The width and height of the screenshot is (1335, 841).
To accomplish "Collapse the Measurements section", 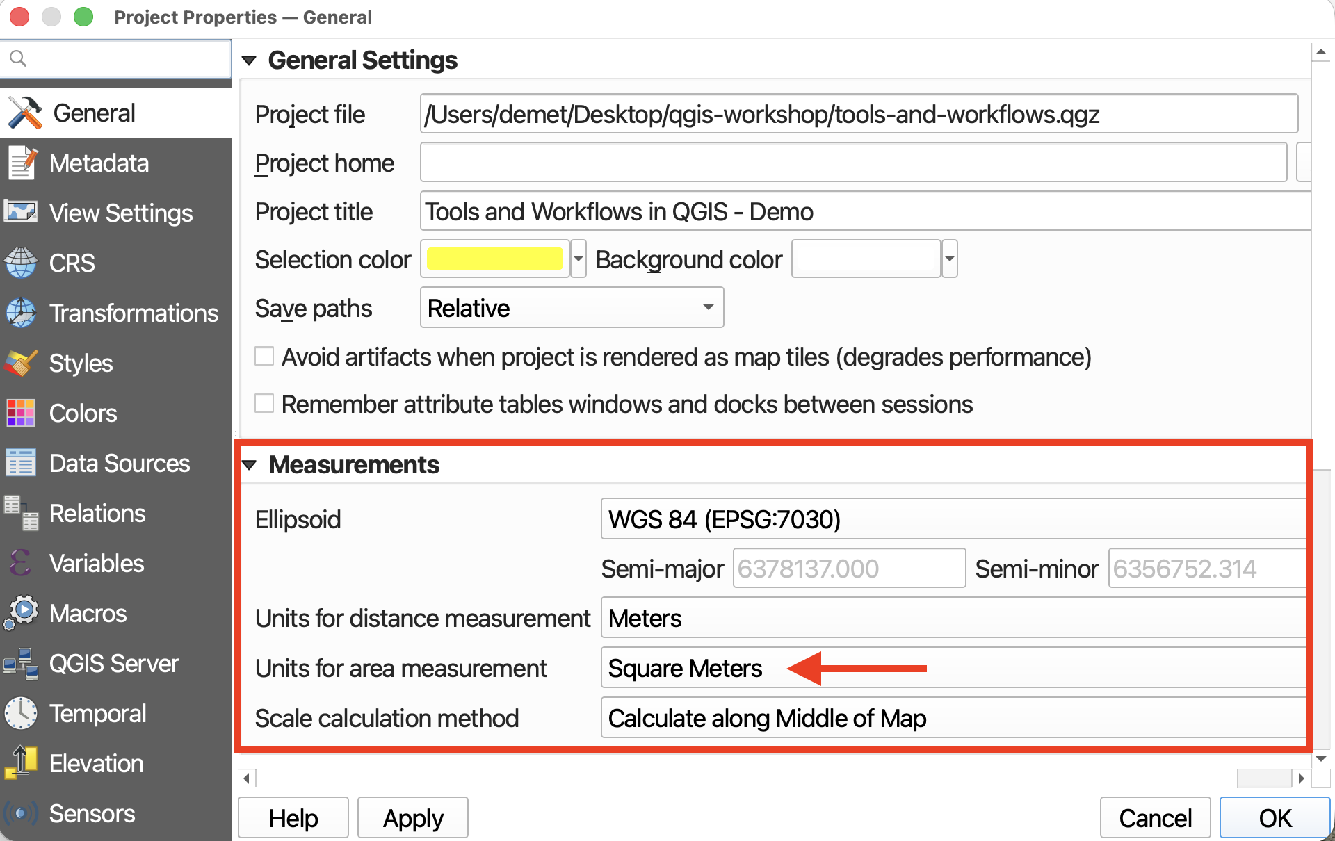I will 249,465.
